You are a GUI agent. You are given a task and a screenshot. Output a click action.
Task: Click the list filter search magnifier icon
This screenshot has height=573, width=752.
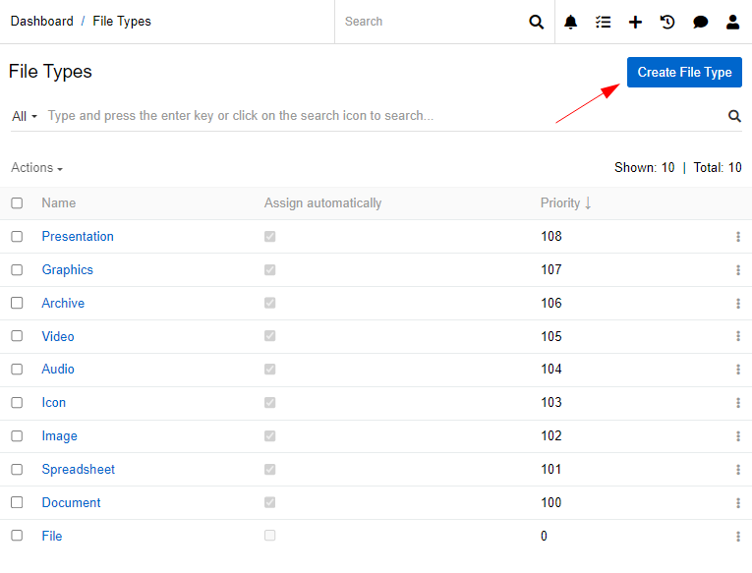pyautogui.click(x=734, y=116)
